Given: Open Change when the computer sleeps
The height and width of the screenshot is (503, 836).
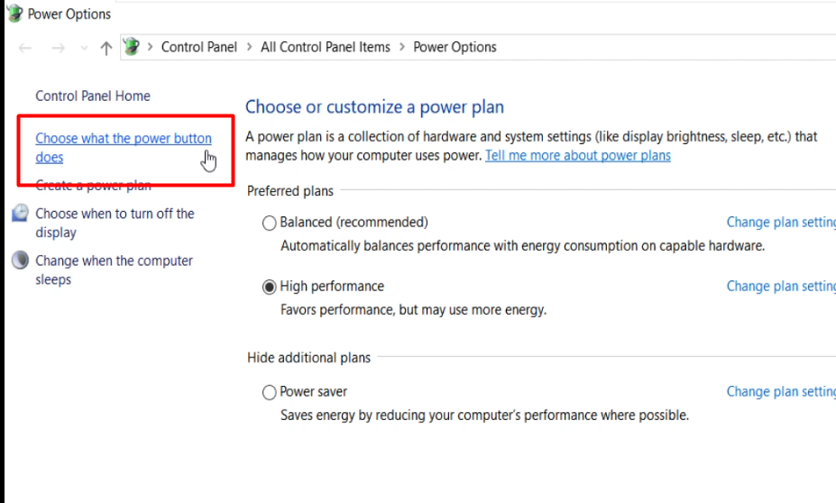Looking at the screenshot, I should click(x=115, y=270).
